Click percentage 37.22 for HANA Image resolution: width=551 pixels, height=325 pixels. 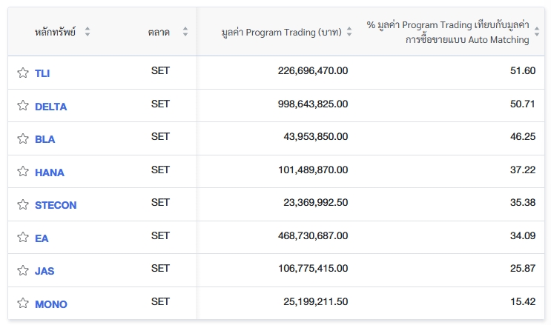pos(523,170)
